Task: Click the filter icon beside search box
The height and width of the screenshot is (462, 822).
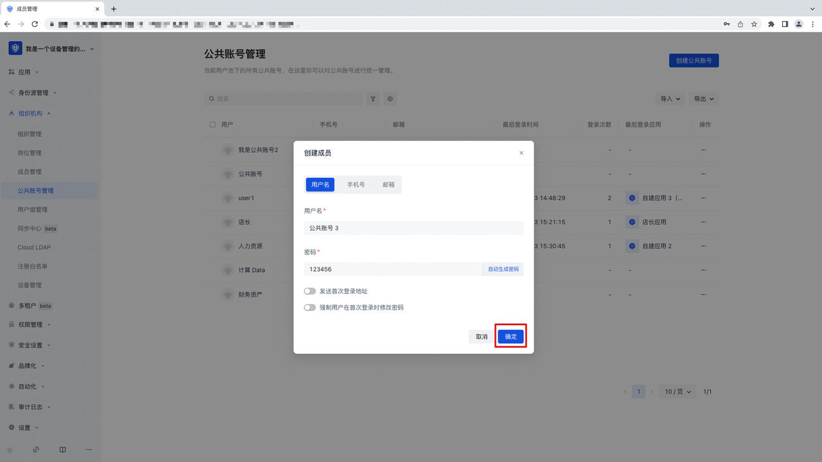Action: tap(372, 99)
